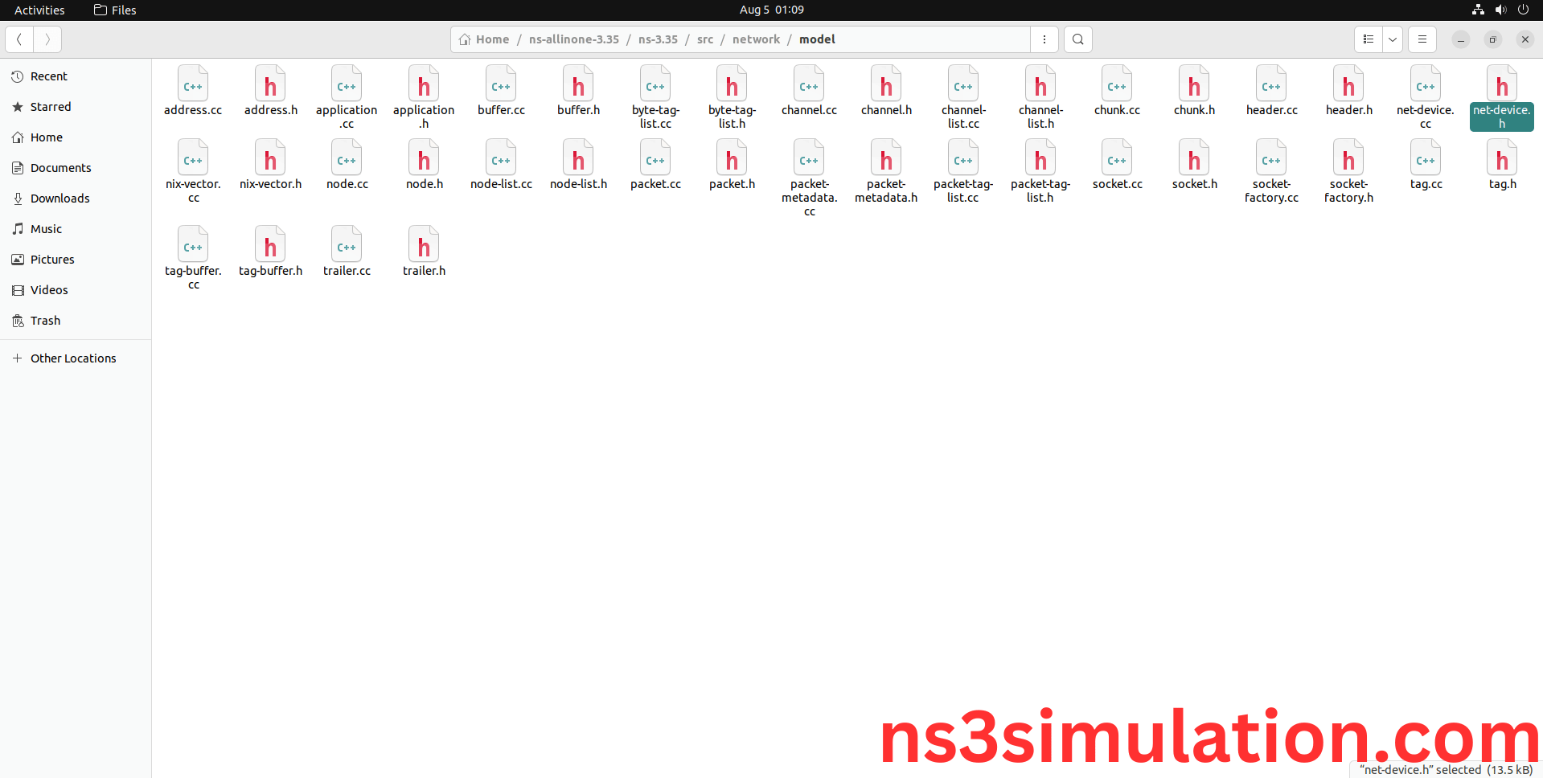Navigate to ns-allinone-3.35 breadcrumb
The image size is (1543, 778).
[x=573, y=39]
